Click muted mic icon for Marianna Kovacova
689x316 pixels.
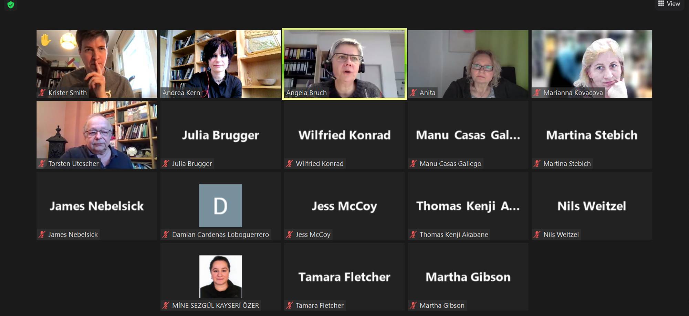(537, 92)
